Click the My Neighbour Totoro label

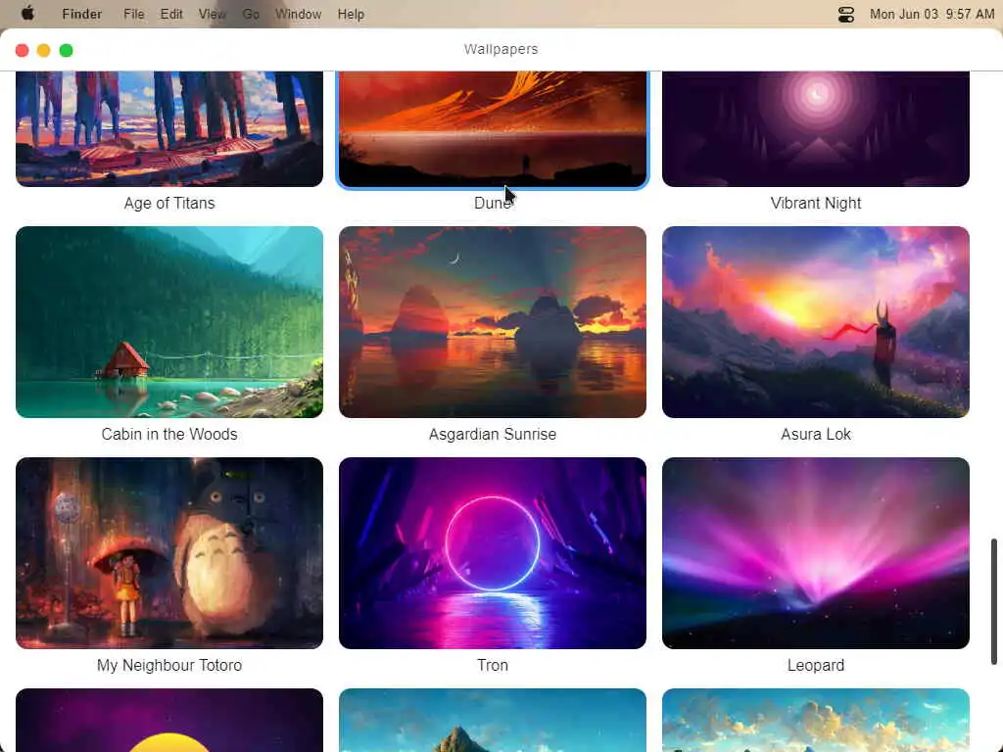click(x=169, y=665)
